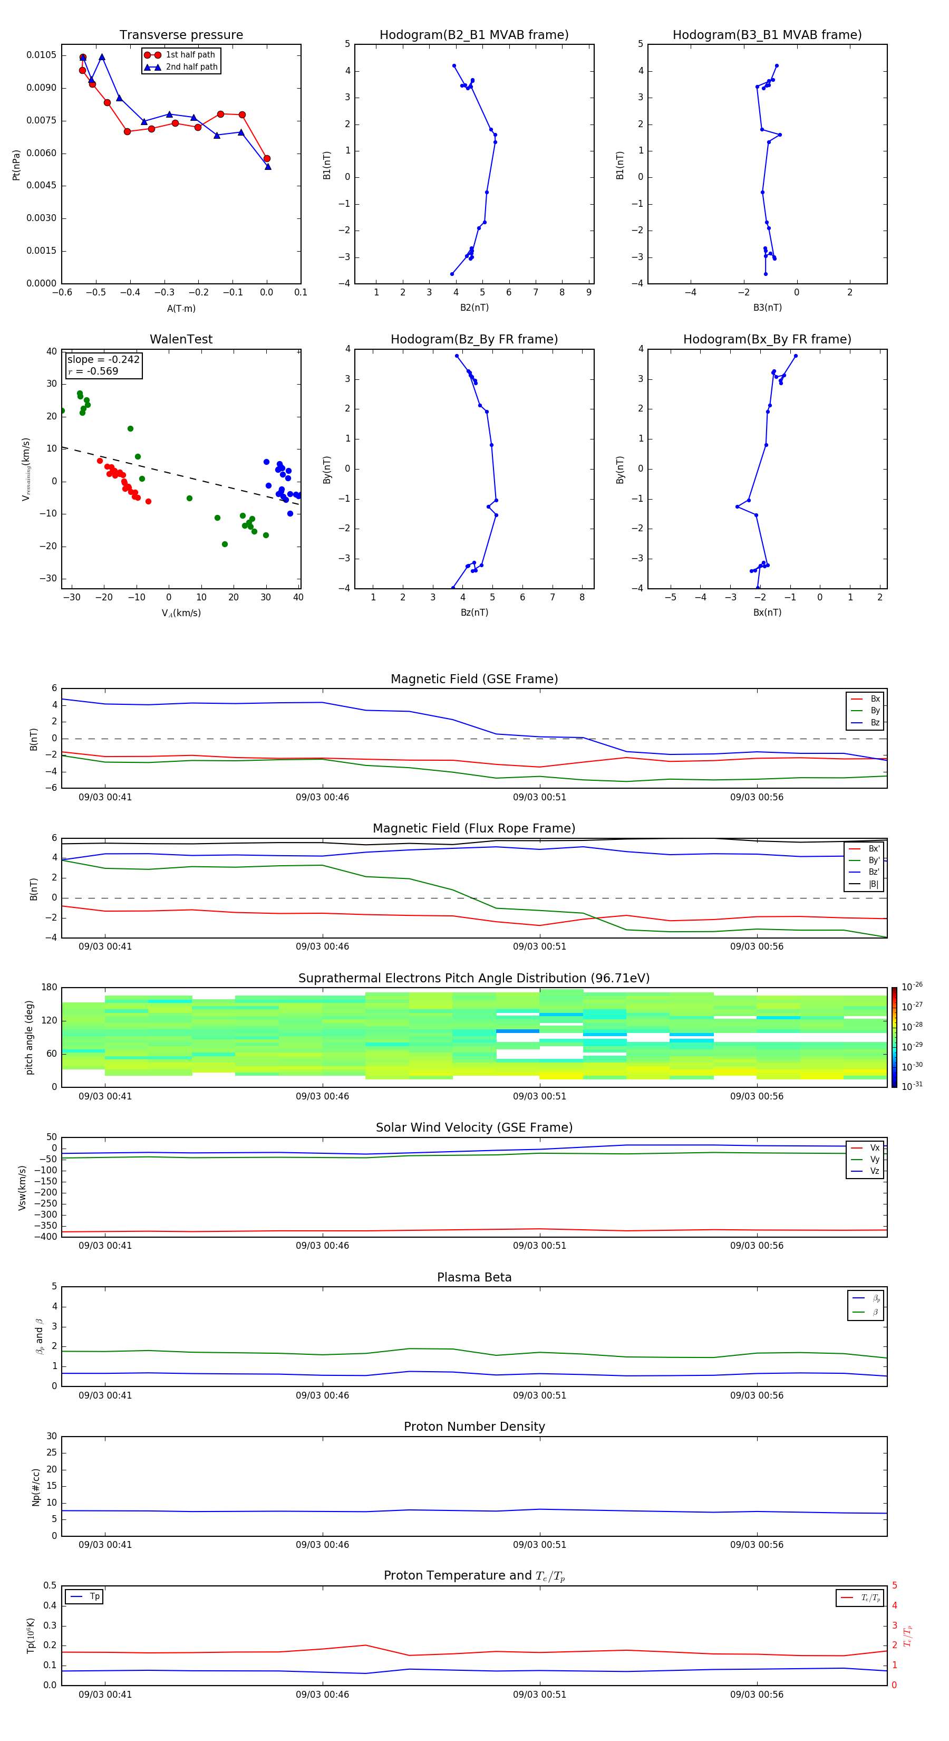This screenshot has height=1741, width=949.
Task: Select the "Bz'" legend entry in Flux Rope panel
Action: pos(864,872)
